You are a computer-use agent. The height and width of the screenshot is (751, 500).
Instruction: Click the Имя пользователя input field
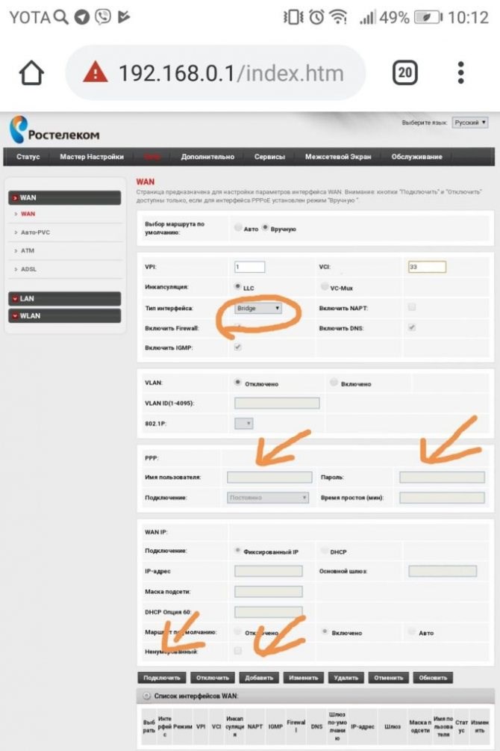coord(269,477)
